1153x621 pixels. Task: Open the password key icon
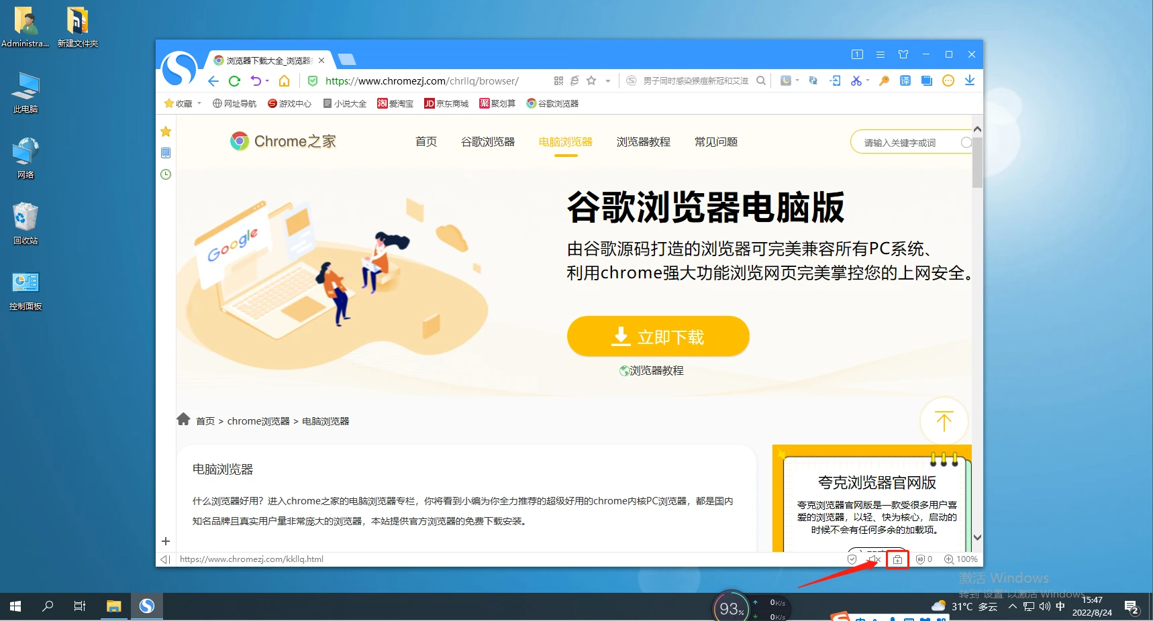(884, 80)
